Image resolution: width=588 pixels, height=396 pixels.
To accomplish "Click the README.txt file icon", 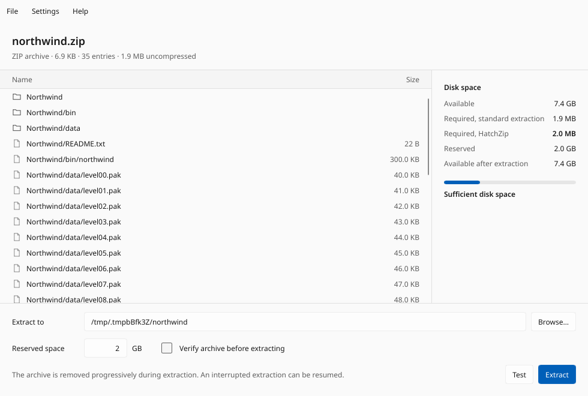I will (17, 143).
